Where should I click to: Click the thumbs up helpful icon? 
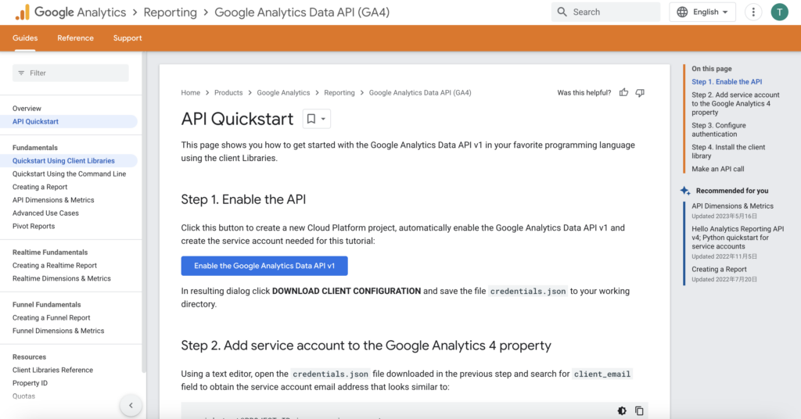(x=623, y=92)
